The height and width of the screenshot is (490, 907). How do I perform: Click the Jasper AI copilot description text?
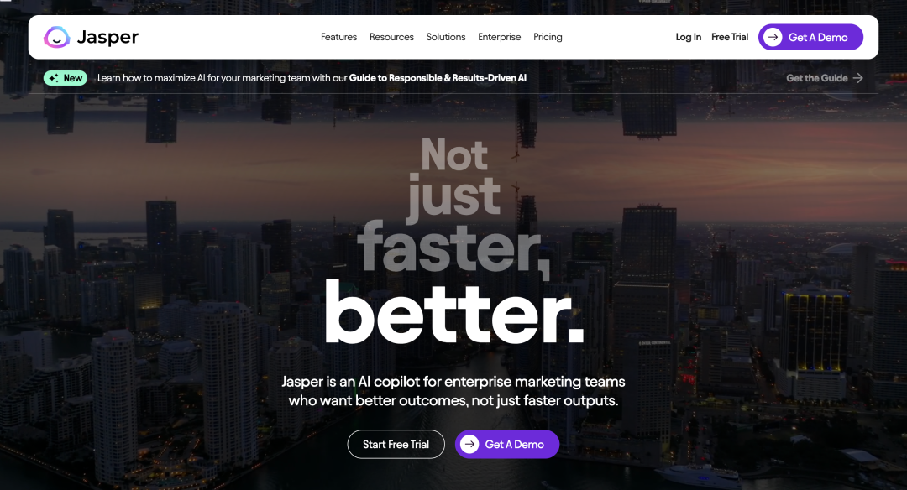point(453,391)
